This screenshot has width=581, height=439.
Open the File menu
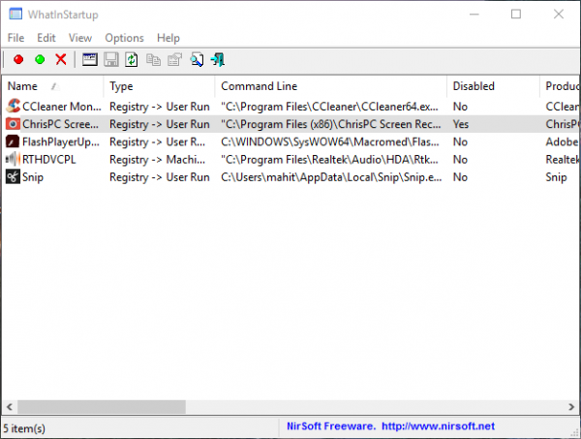[x=15, y=38]
